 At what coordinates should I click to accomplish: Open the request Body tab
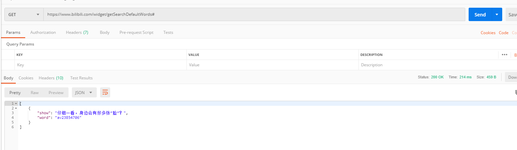105,32
